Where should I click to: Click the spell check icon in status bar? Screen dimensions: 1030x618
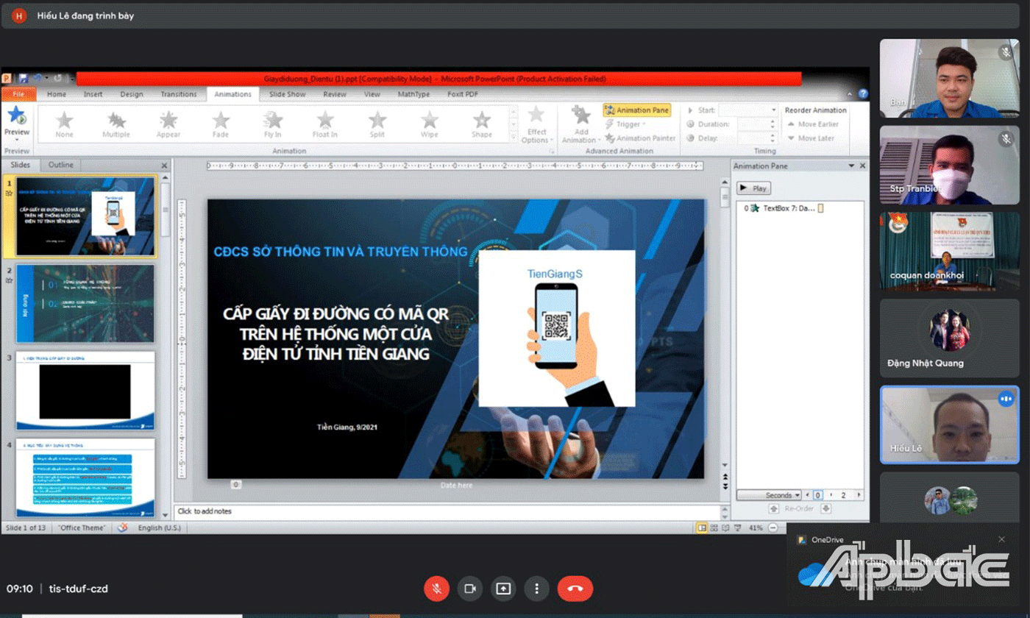point(123,528)
